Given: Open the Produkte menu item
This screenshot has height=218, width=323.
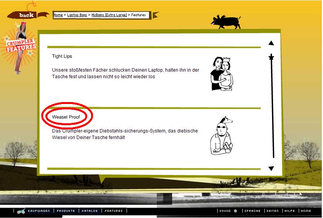Looking at the screenshot, I should 66,211.
